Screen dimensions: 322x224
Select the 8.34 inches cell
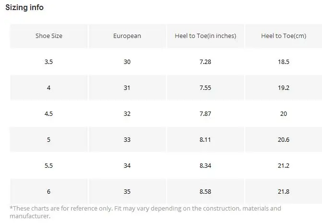tap(205, 165)
